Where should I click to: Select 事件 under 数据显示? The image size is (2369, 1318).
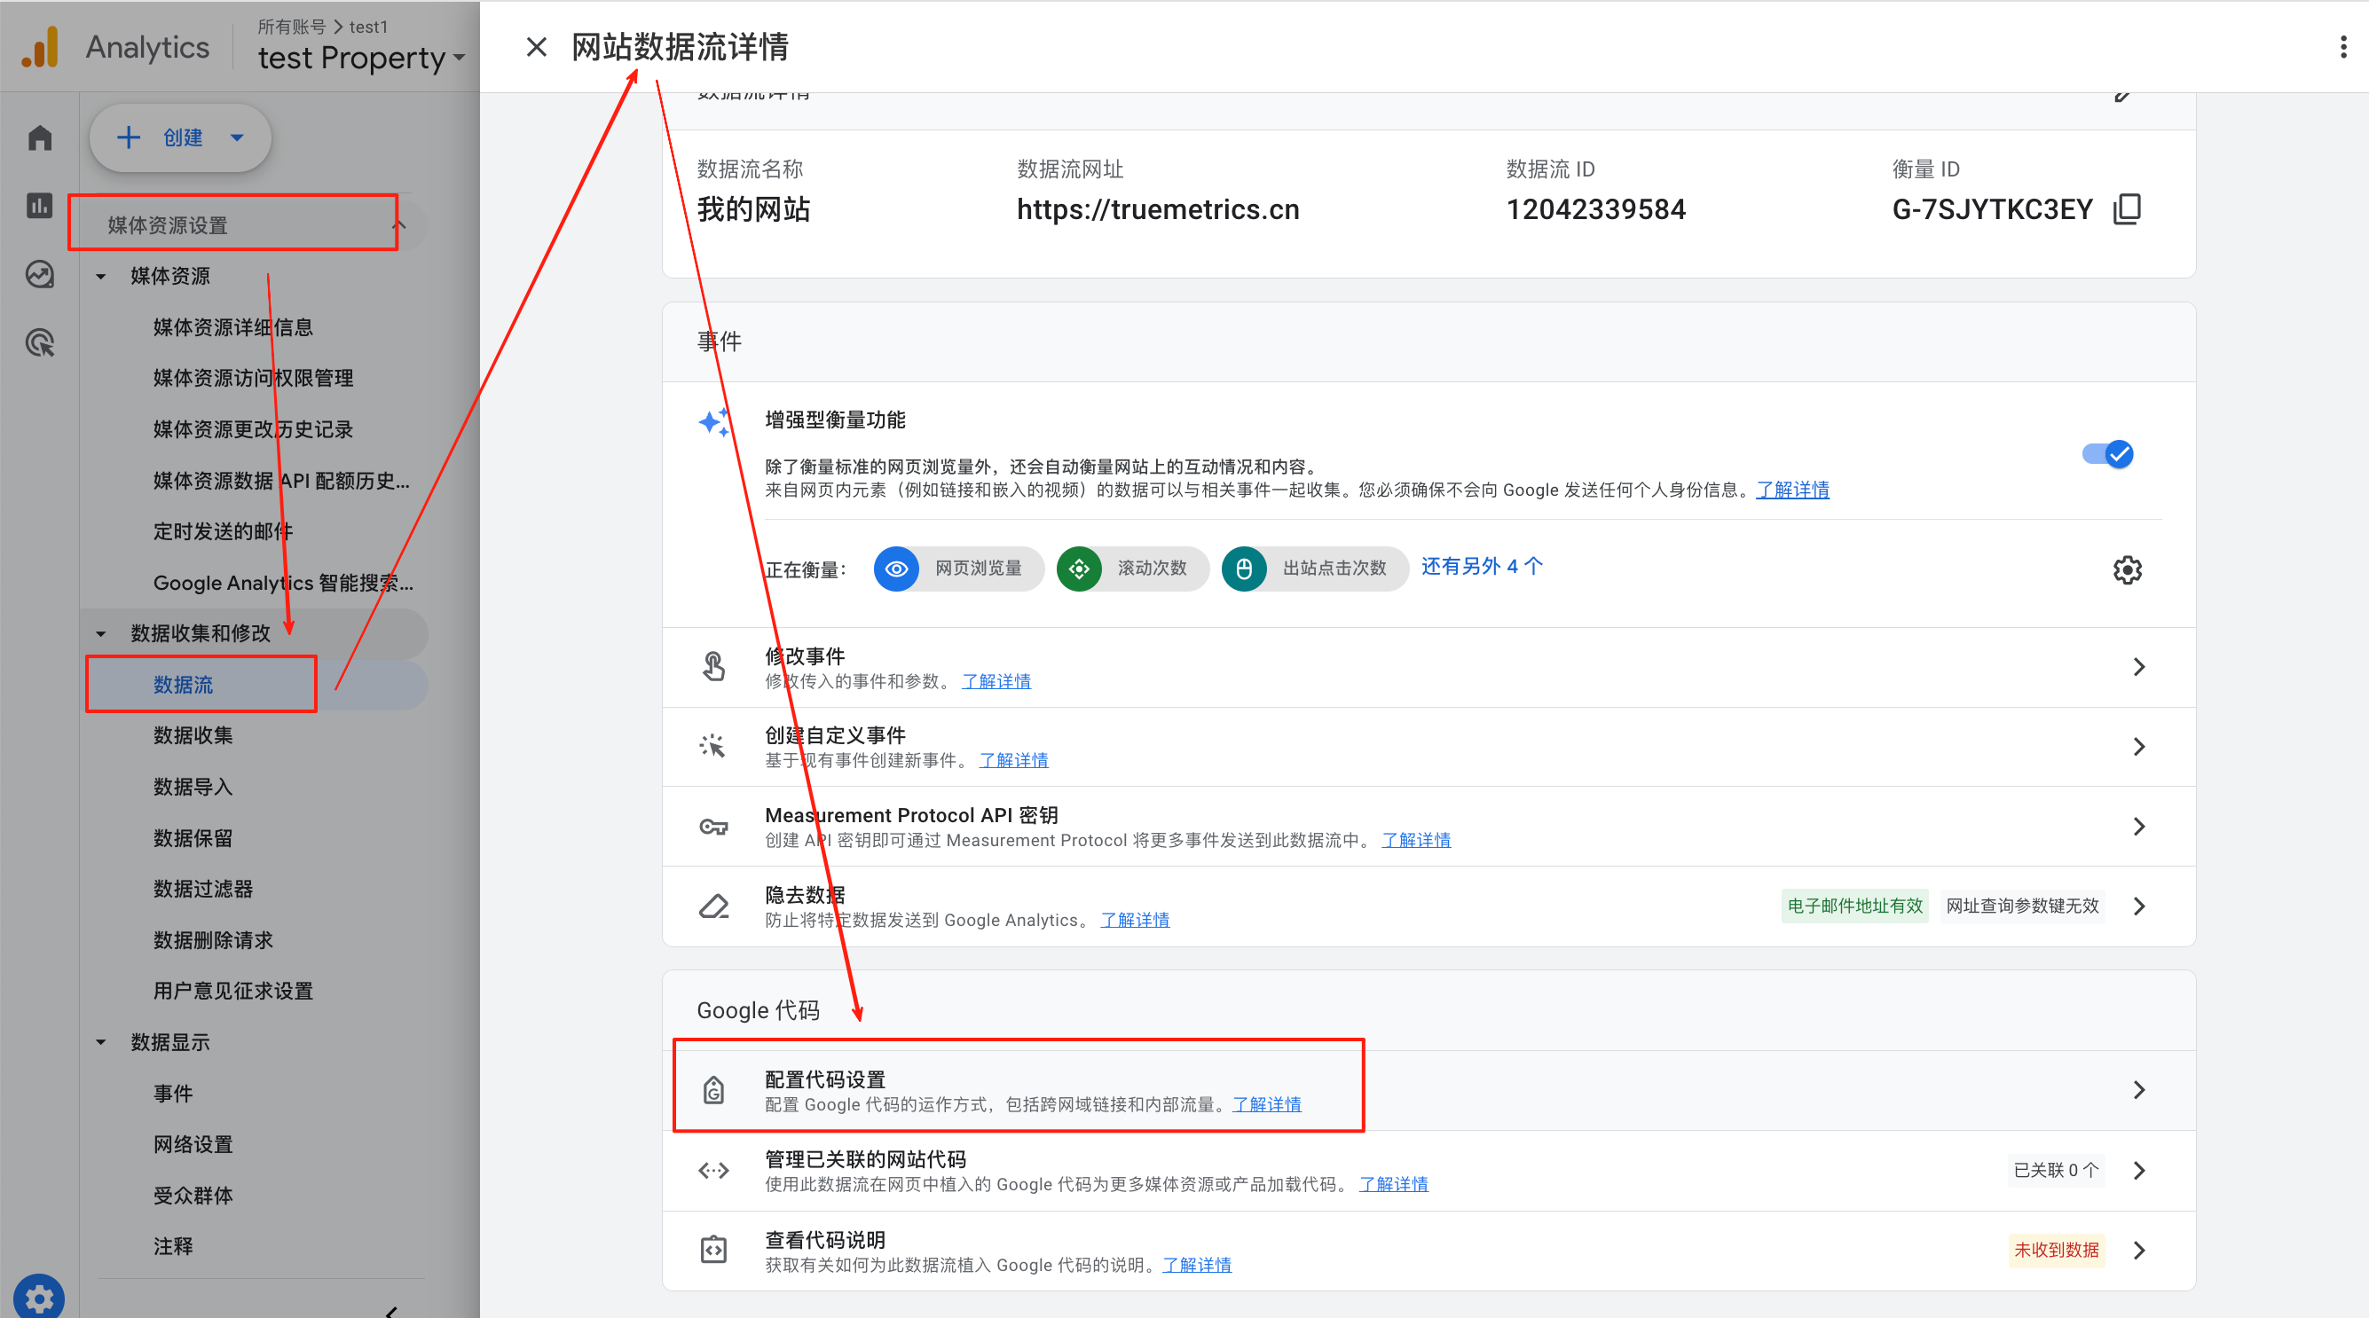coord(174,1093)
